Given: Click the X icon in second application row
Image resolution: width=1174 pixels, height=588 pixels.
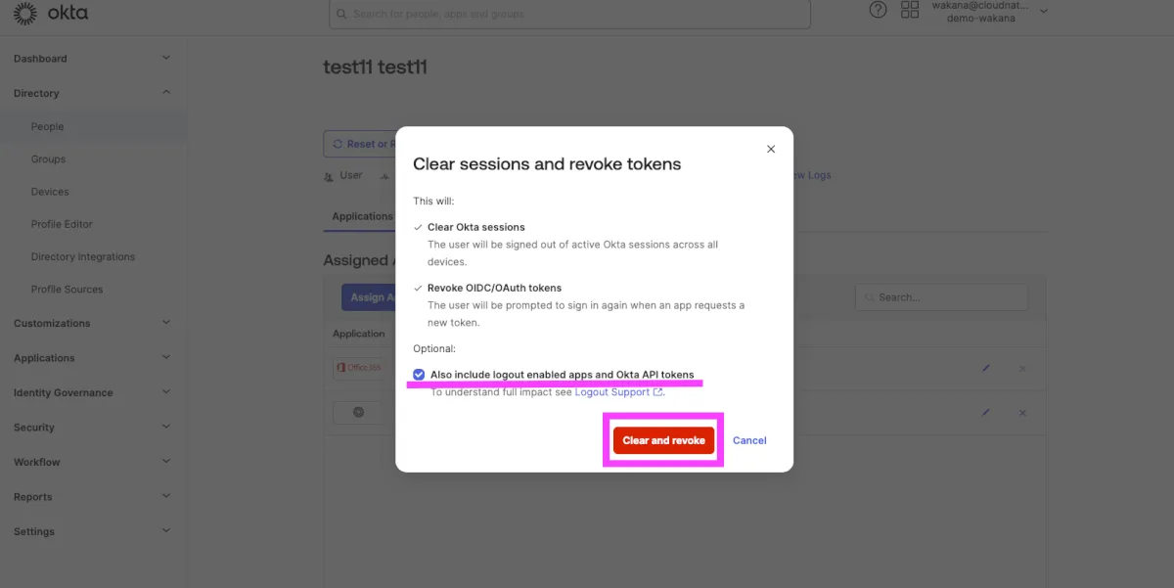Looking at the screenshot, I should click(1022, 413).
